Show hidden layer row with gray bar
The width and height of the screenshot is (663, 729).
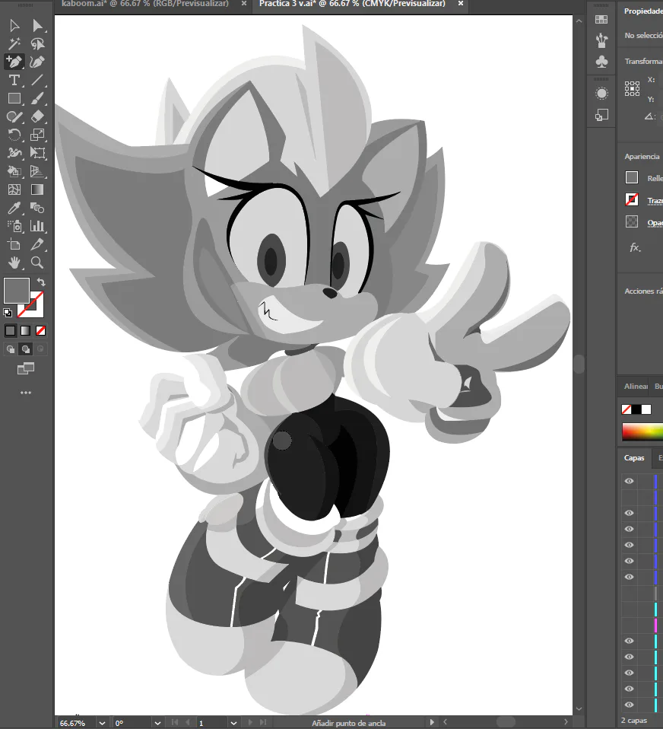tap(629, 593)
